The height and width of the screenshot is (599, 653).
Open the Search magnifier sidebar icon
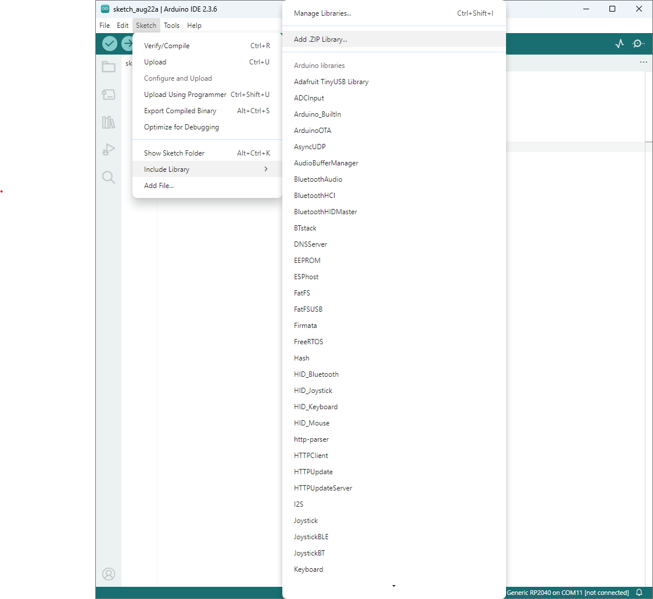coord(109,177)
